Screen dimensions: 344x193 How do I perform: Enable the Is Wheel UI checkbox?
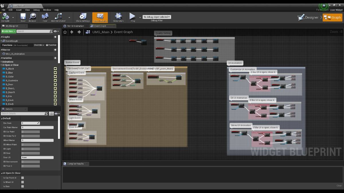(x=23, y=182)
